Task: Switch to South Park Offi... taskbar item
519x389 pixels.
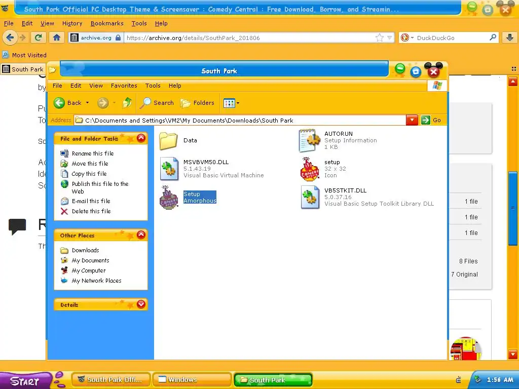Action: pos(111,380)
